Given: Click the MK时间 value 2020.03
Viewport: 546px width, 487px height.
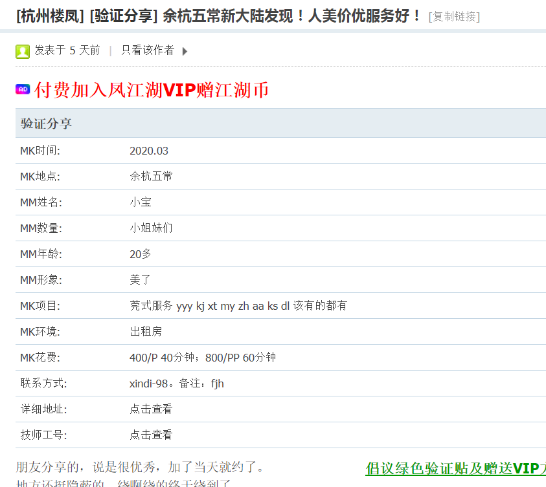Looking at the screenshot, I should tap(149, 151).
